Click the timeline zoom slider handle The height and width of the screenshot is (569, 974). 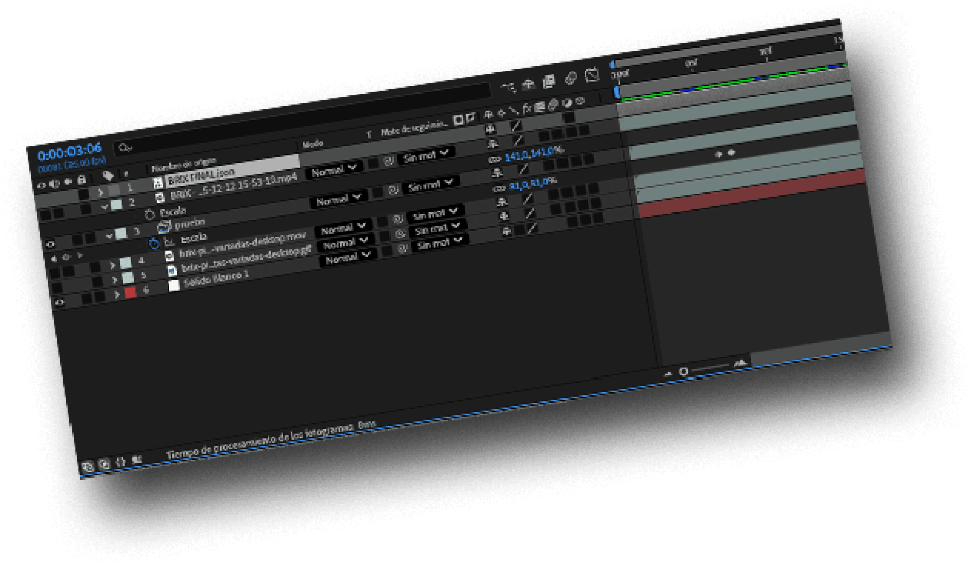click(x=683, y=372)
